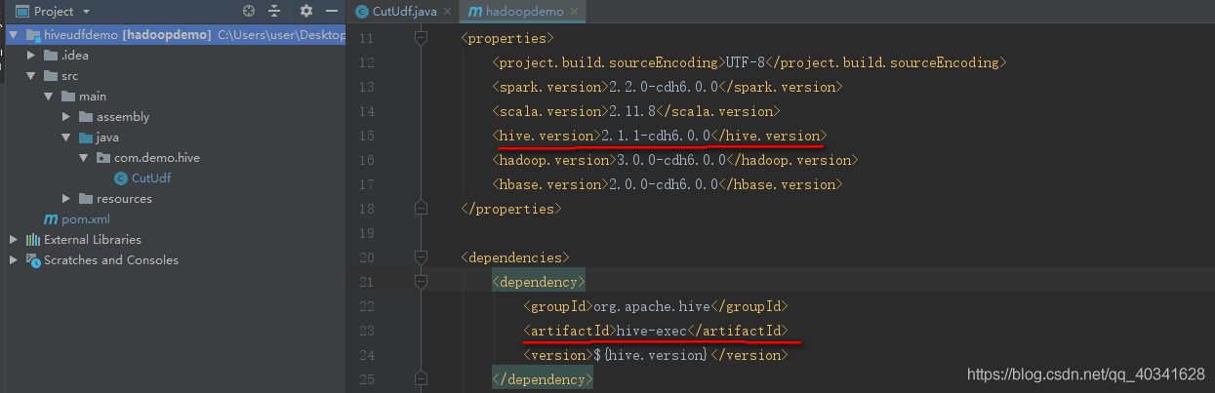Select External Libraries in tree
Image resolution: width=1215 pixels, height=393 pixels.
tap(92, 240)
